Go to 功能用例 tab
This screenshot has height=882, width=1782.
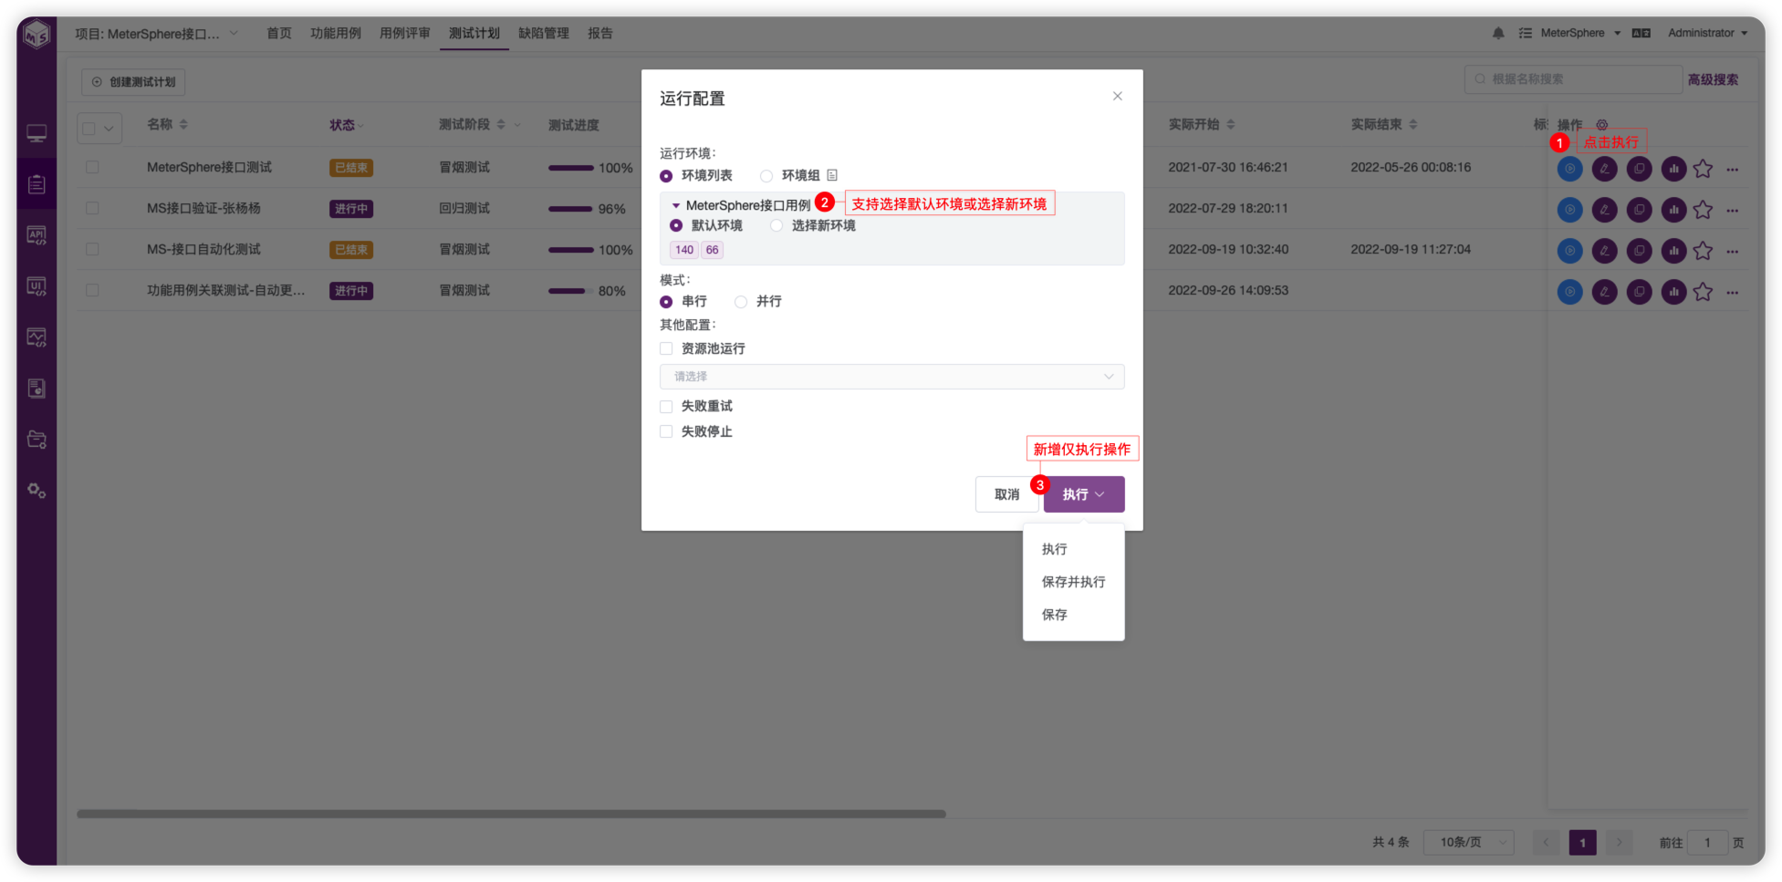(x=336, y=33)
